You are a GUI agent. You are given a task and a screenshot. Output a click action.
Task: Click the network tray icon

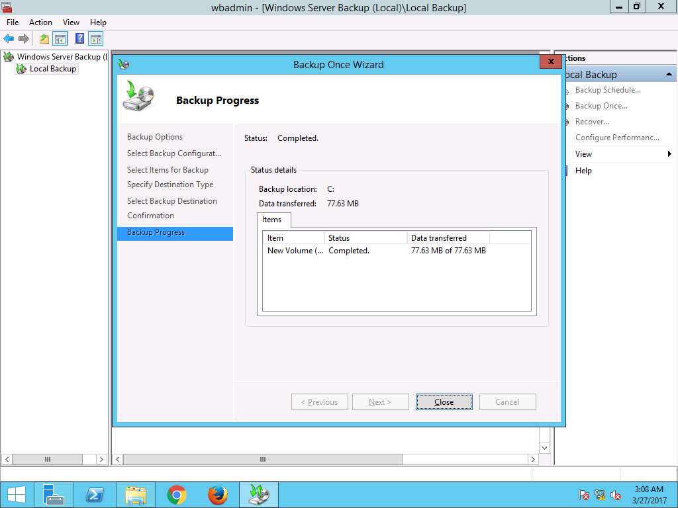[600, 495]
